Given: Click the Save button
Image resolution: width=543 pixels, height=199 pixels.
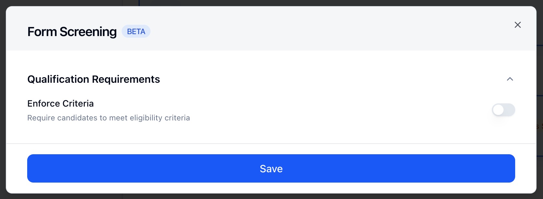Looking at the screenshot, I should 271,168.
